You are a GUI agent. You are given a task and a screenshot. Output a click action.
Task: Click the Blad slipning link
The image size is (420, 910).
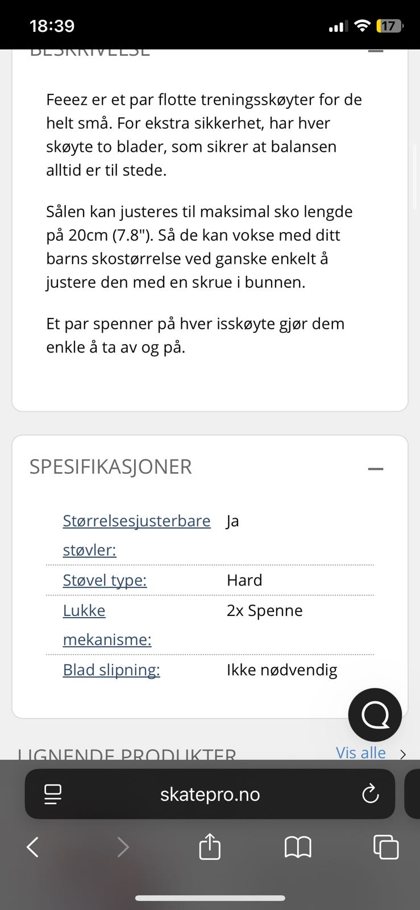pos(111,670)
